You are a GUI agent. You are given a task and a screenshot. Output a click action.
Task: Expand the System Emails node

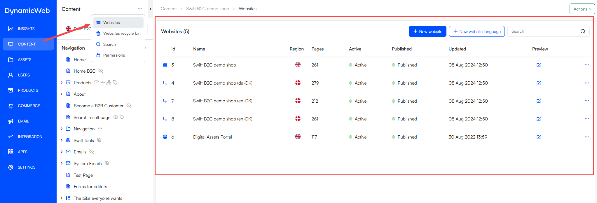[x=62, y=163]
